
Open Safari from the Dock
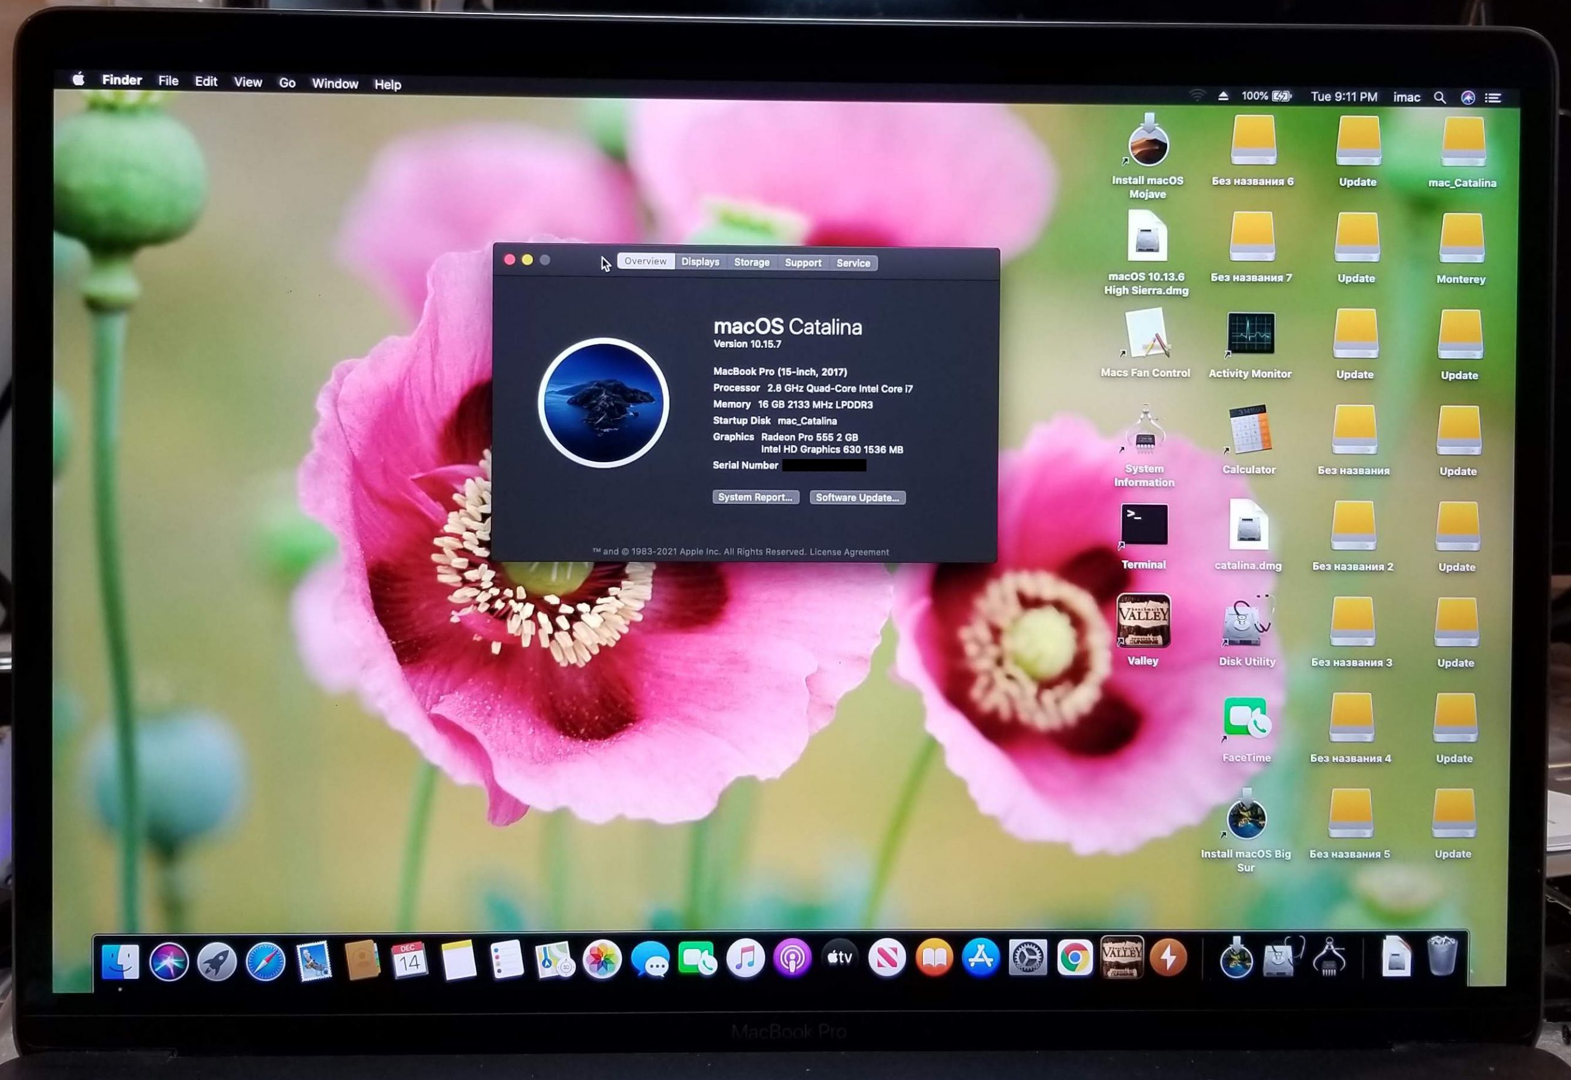pyautogui.click(x=264, y=961)
